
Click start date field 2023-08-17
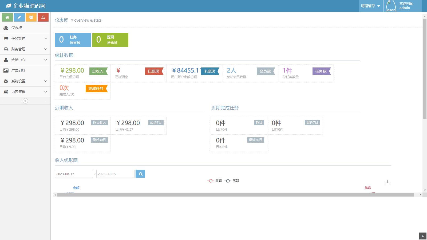(x=74, y=174)
